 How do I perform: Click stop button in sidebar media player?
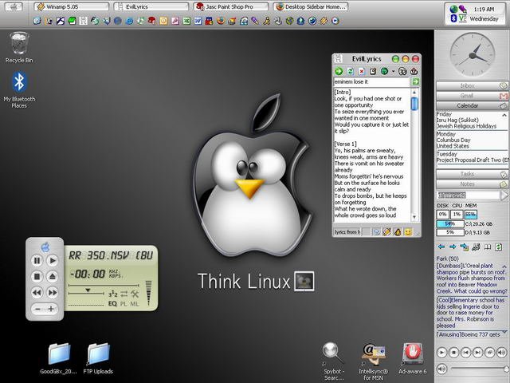tap(453, 353)
